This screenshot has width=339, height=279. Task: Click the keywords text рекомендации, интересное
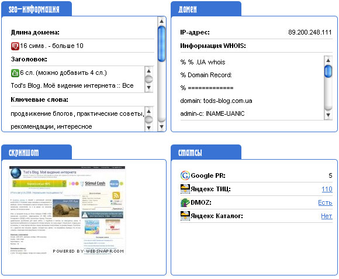coord(51,126)
